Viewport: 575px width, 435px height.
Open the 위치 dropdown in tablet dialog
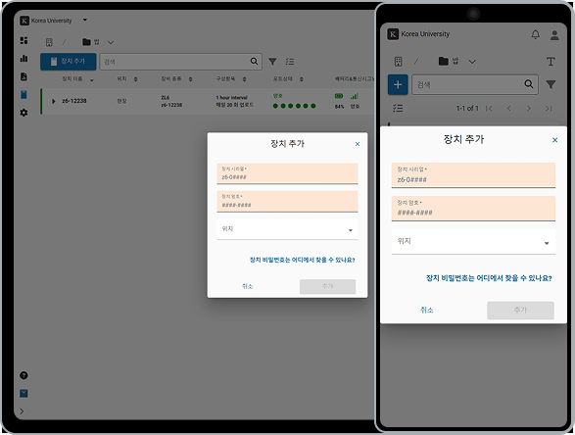(287, 229)
